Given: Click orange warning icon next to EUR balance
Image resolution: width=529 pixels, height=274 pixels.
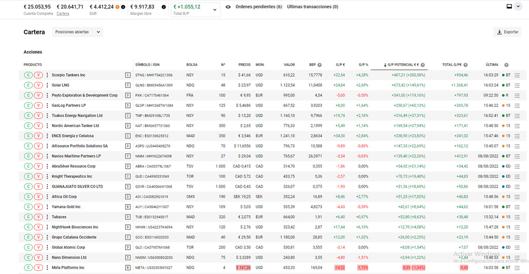Looking at the screenshot, I should coord(118,7).
